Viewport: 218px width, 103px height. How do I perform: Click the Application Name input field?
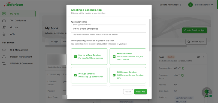(x=108, y=29)
